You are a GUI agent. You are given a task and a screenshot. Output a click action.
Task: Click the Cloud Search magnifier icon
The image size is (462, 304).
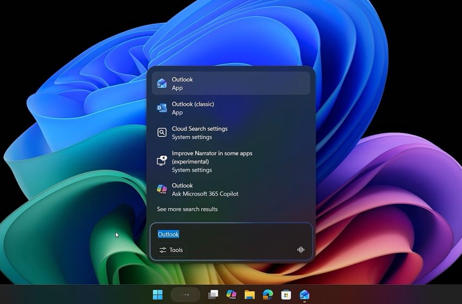[162, 132]
